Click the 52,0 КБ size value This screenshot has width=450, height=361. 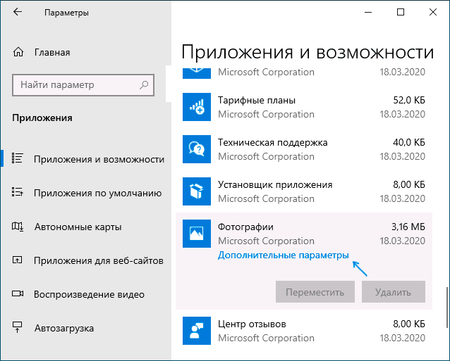[x=409, y=100]
